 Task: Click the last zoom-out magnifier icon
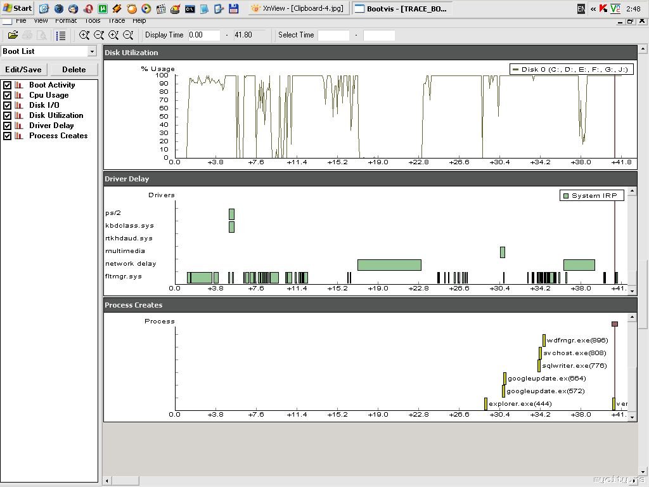click(128, 36)
